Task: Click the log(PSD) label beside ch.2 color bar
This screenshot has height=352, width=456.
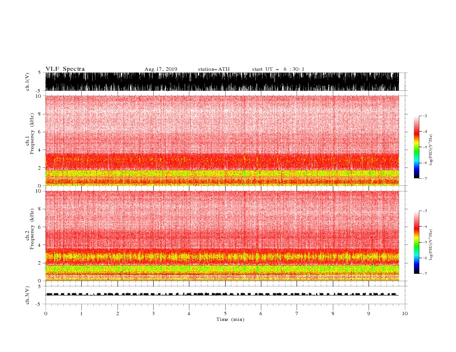Action: (x=431, y=245)
